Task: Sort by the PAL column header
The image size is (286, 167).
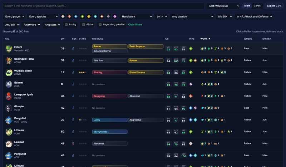Action: click(7, 39)
